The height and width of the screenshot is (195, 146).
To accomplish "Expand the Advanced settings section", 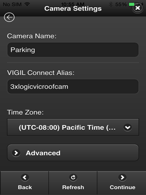I will point(73,153).
